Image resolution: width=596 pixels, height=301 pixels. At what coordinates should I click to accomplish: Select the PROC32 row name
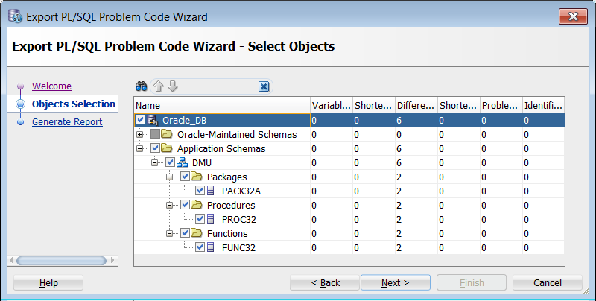(x=239, y=220)
